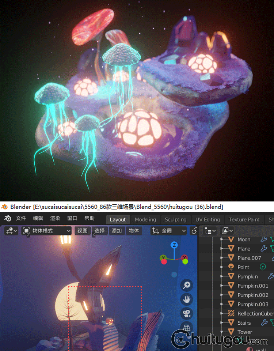The image size is (274, 351).
Task: Toggle the camera view button
Action: [x=187, y=313]
